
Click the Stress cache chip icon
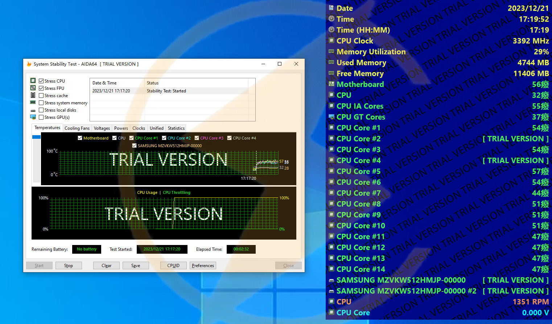(33, 95)
